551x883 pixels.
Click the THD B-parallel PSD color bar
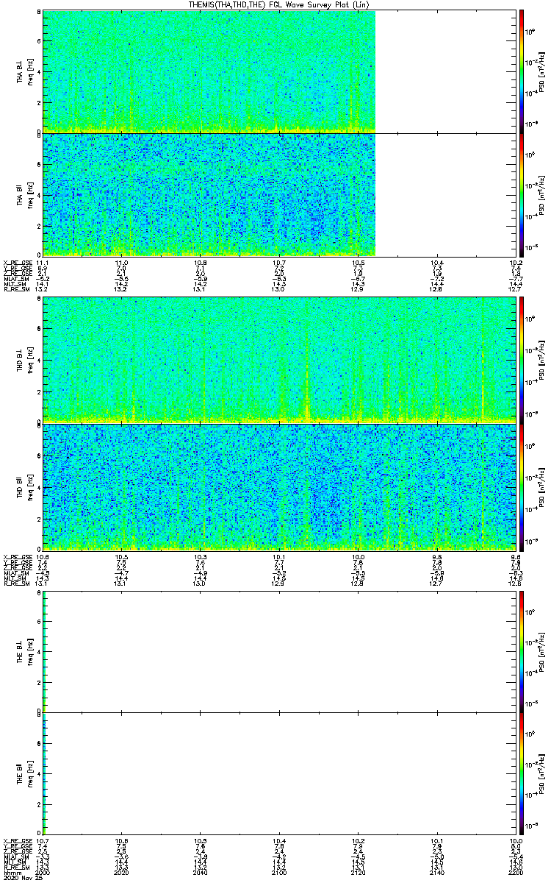[522, 486]
